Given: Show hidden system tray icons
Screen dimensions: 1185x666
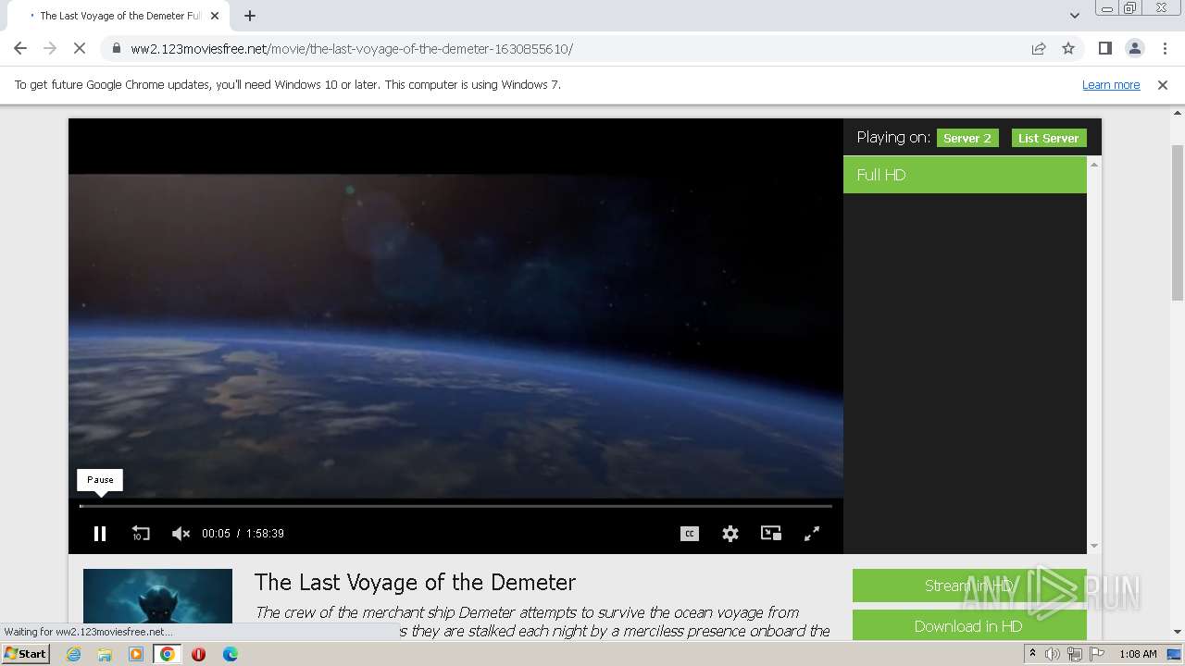Looking at the screenshot, I should (x=1032, y=654).
